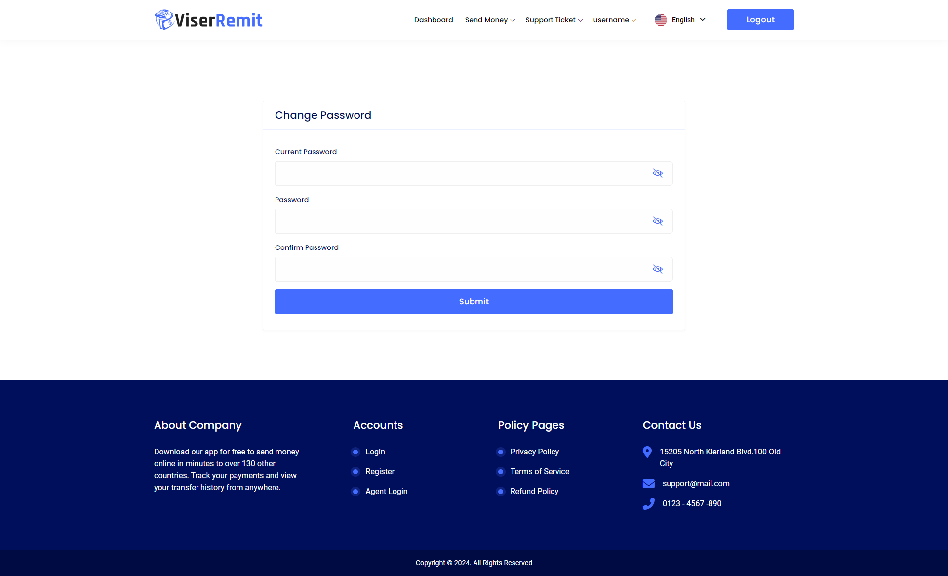This screenshot has height=576, width=948.
Task: Expand the Send Money dropdown
Action: (490, 20)
